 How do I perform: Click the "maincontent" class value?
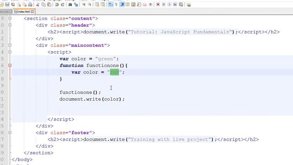[x=87, y=45]
